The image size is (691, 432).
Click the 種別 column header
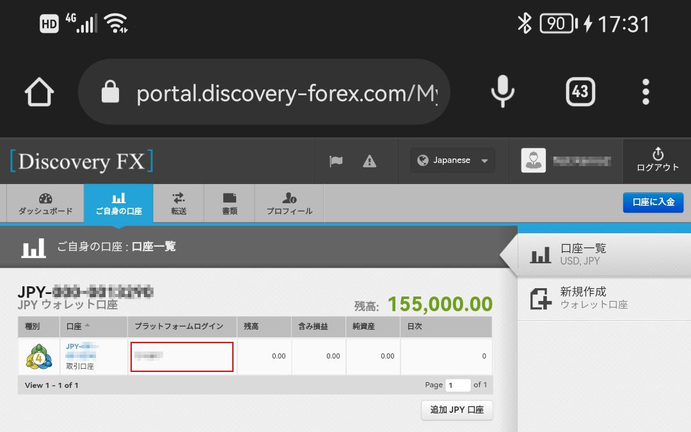(x=39, y=327)
